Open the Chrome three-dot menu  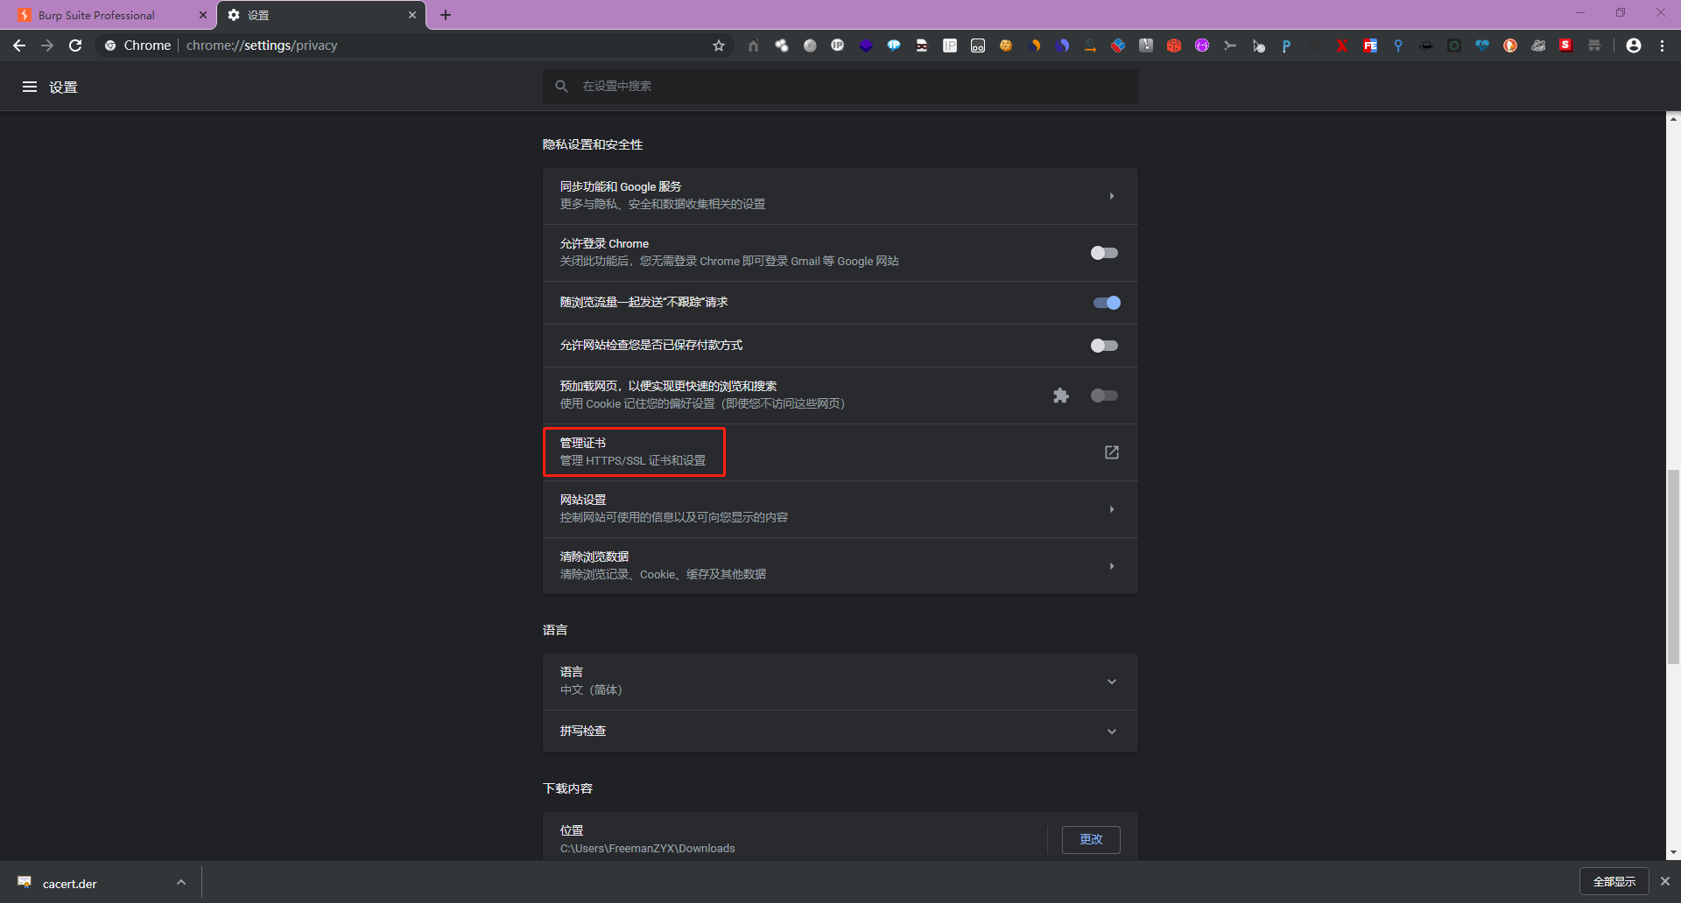click(x=1663, y=45)
